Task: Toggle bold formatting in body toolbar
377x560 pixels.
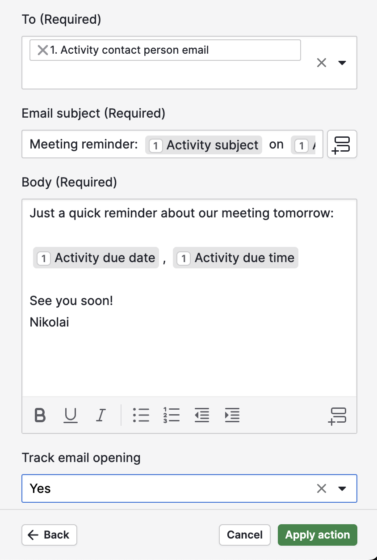Action: coord(40,416)
